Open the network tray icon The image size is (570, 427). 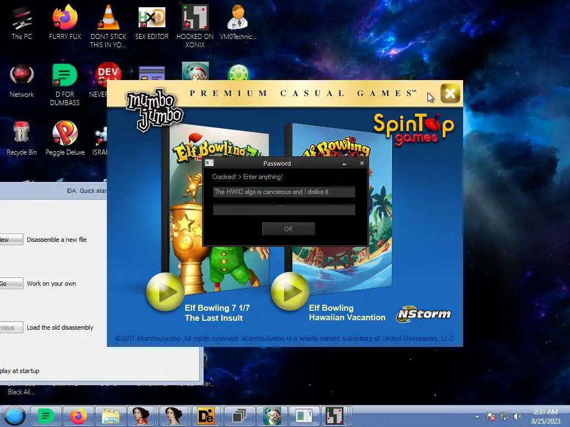coord(504,416)
